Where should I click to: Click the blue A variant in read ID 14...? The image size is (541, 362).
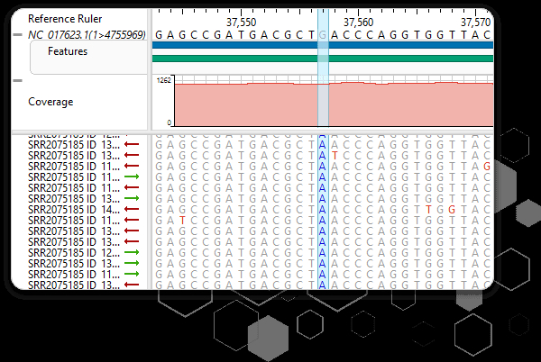pyautogui.click(x=323, y=210)
